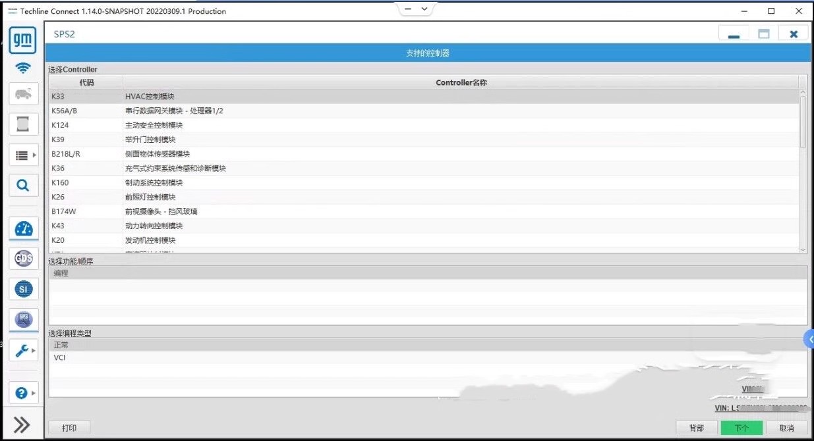Open the top center dropdown chevron

424,9
